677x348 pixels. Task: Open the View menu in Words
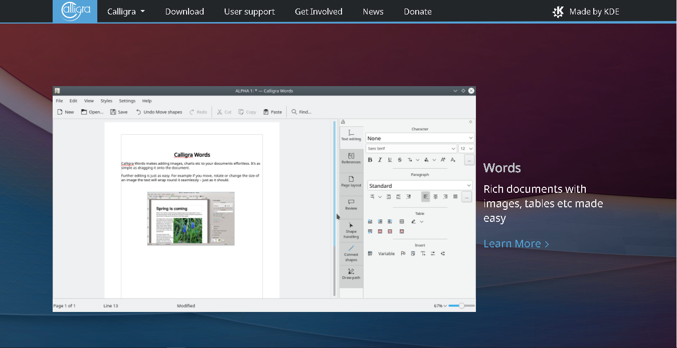pos(89,101)
